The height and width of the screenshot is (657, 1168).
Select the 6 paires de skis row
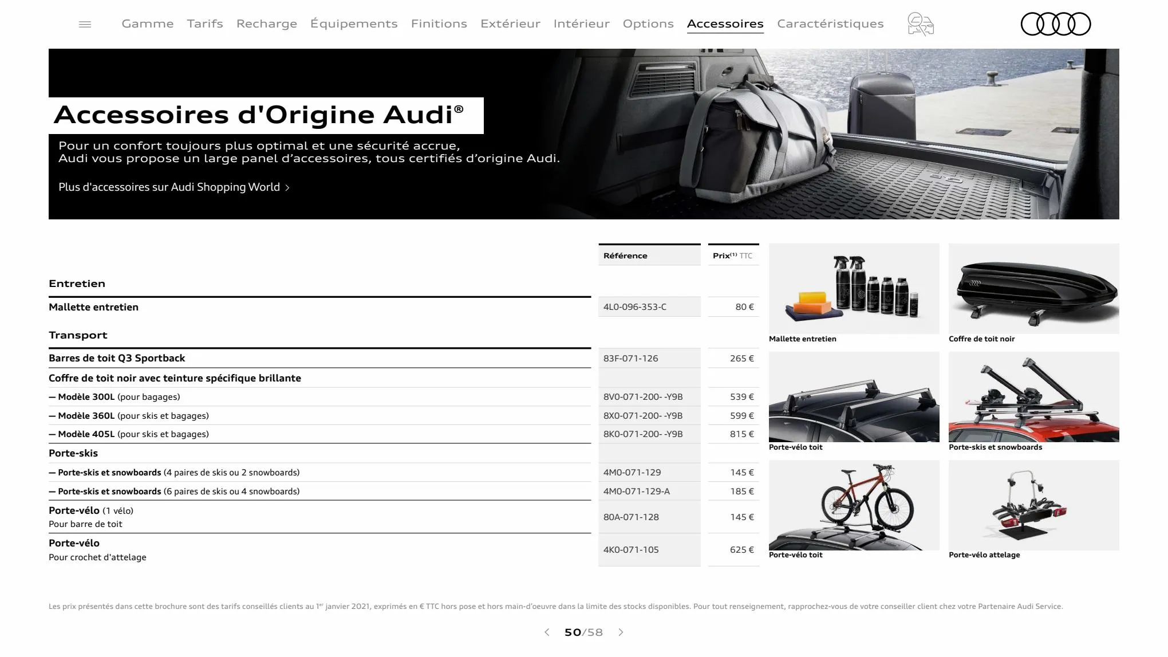[x=319, y=491]
